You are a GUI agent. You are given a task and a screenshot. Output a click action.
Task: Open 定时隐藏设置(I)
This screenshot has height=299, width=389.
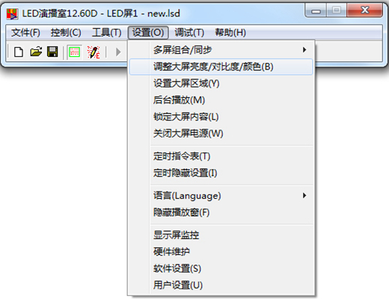click(221, 173)
